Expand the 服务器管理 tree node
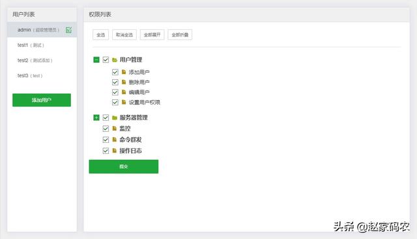 click(96, 118)
